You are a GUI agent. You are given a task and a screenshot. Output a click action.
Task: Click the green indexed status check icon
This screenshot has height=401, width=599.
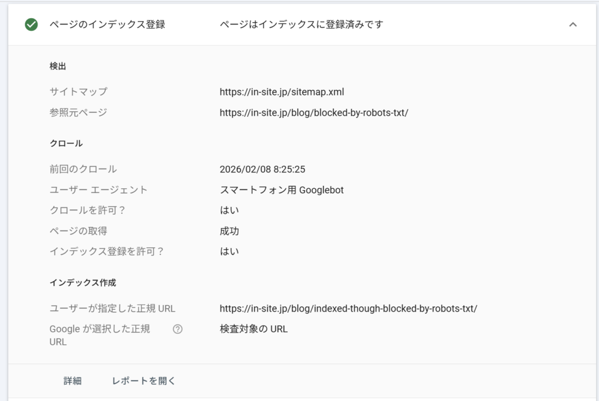(31, 26)
